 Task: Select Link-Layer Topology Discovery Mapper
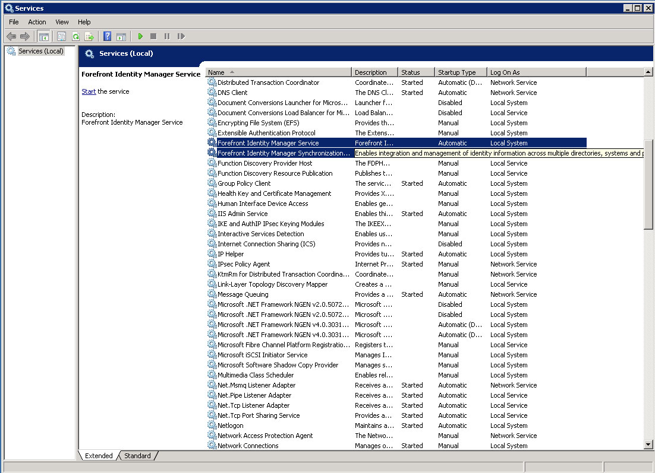coord(397,284)
